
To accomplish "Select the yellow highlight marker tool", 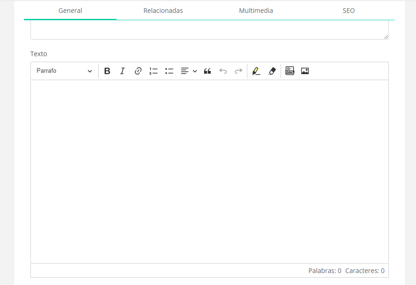I will pyautogui.click(x=256, y=71).
